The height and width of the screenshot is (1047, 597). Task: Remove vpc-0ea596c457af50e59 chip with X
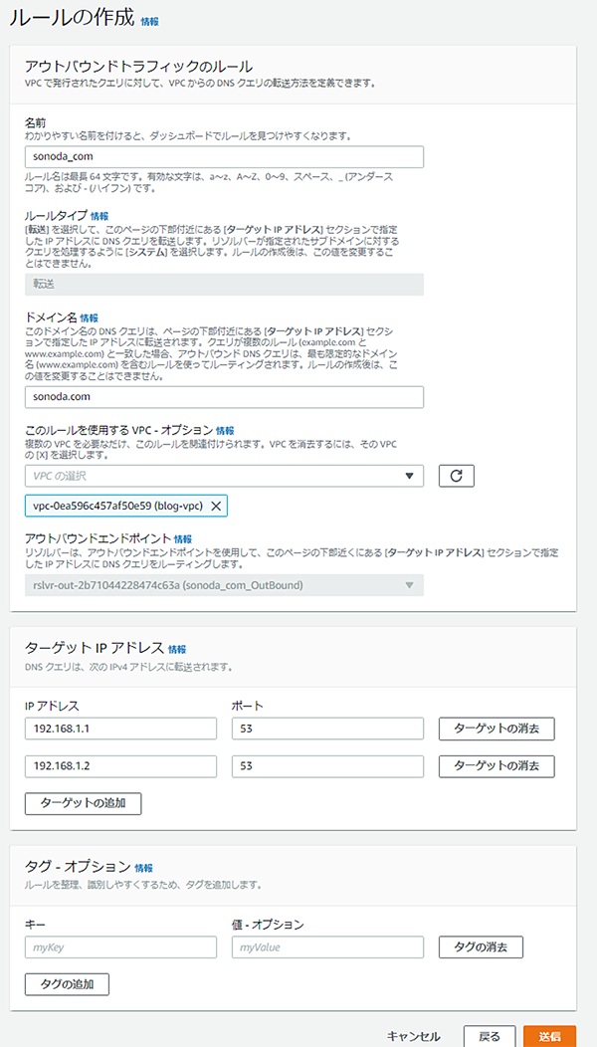click(x=215, y=507)
